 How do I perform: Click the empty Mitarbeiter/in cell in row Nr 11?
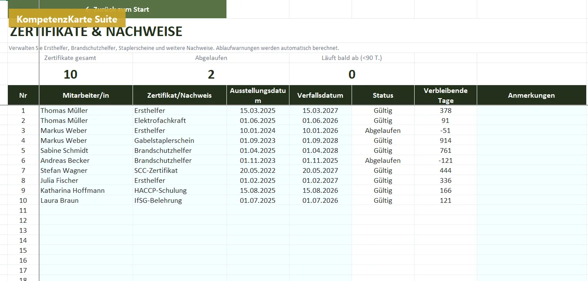point(86,210)
